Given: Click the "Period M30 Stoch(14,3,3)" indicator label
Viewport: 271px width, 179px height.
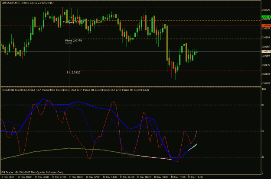Looking at the screenshot, I should [62, 90].
